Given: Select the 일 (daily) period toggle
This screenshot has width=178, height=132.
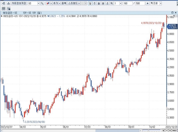Looking at the screenshot, I should coord(90,3).
